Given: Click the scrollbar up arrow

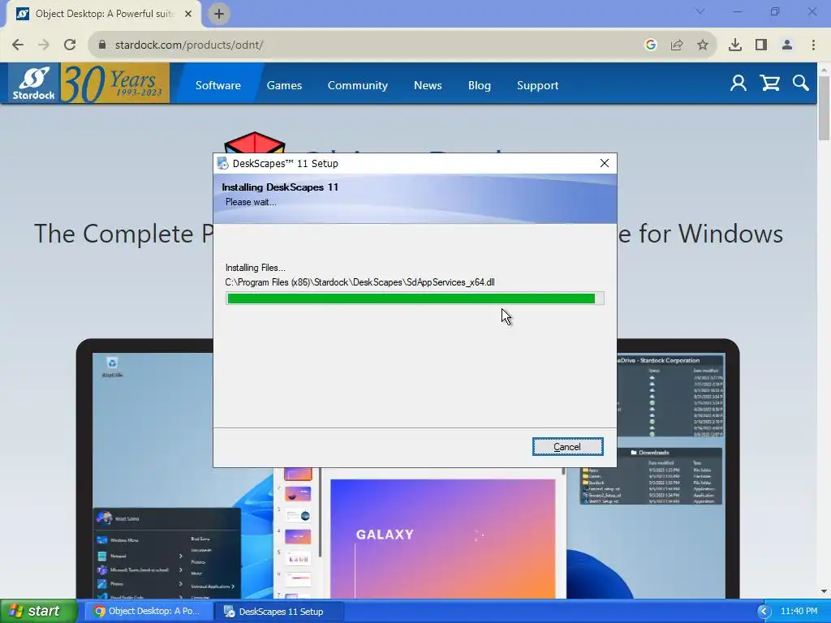Looking at the screenshot, I should [825, 70].
